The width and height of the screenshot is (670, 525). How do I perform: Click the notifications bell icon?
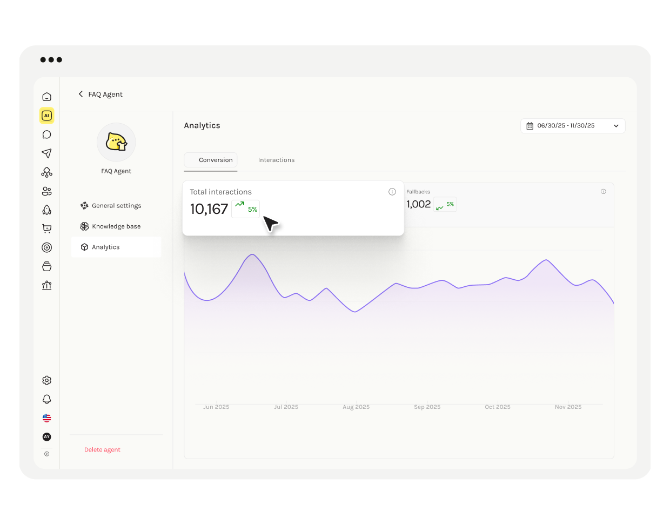tap(47, 399)
